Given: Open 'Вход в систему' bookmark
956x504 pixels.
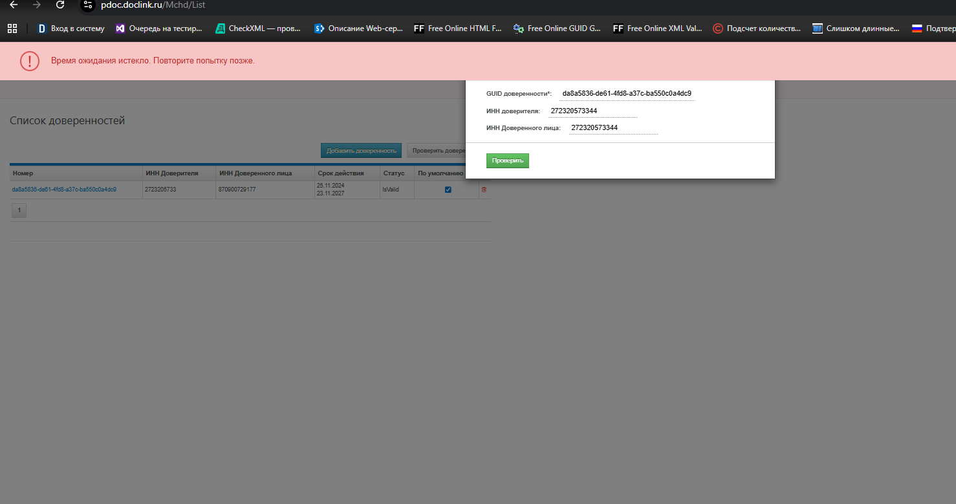Looking at the screenshot, I should click(71, 28).
